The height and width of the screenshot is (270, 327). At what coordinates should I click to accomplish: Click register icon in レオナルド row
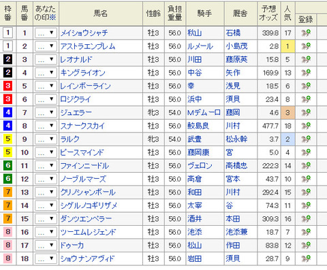tap(306, 60)
